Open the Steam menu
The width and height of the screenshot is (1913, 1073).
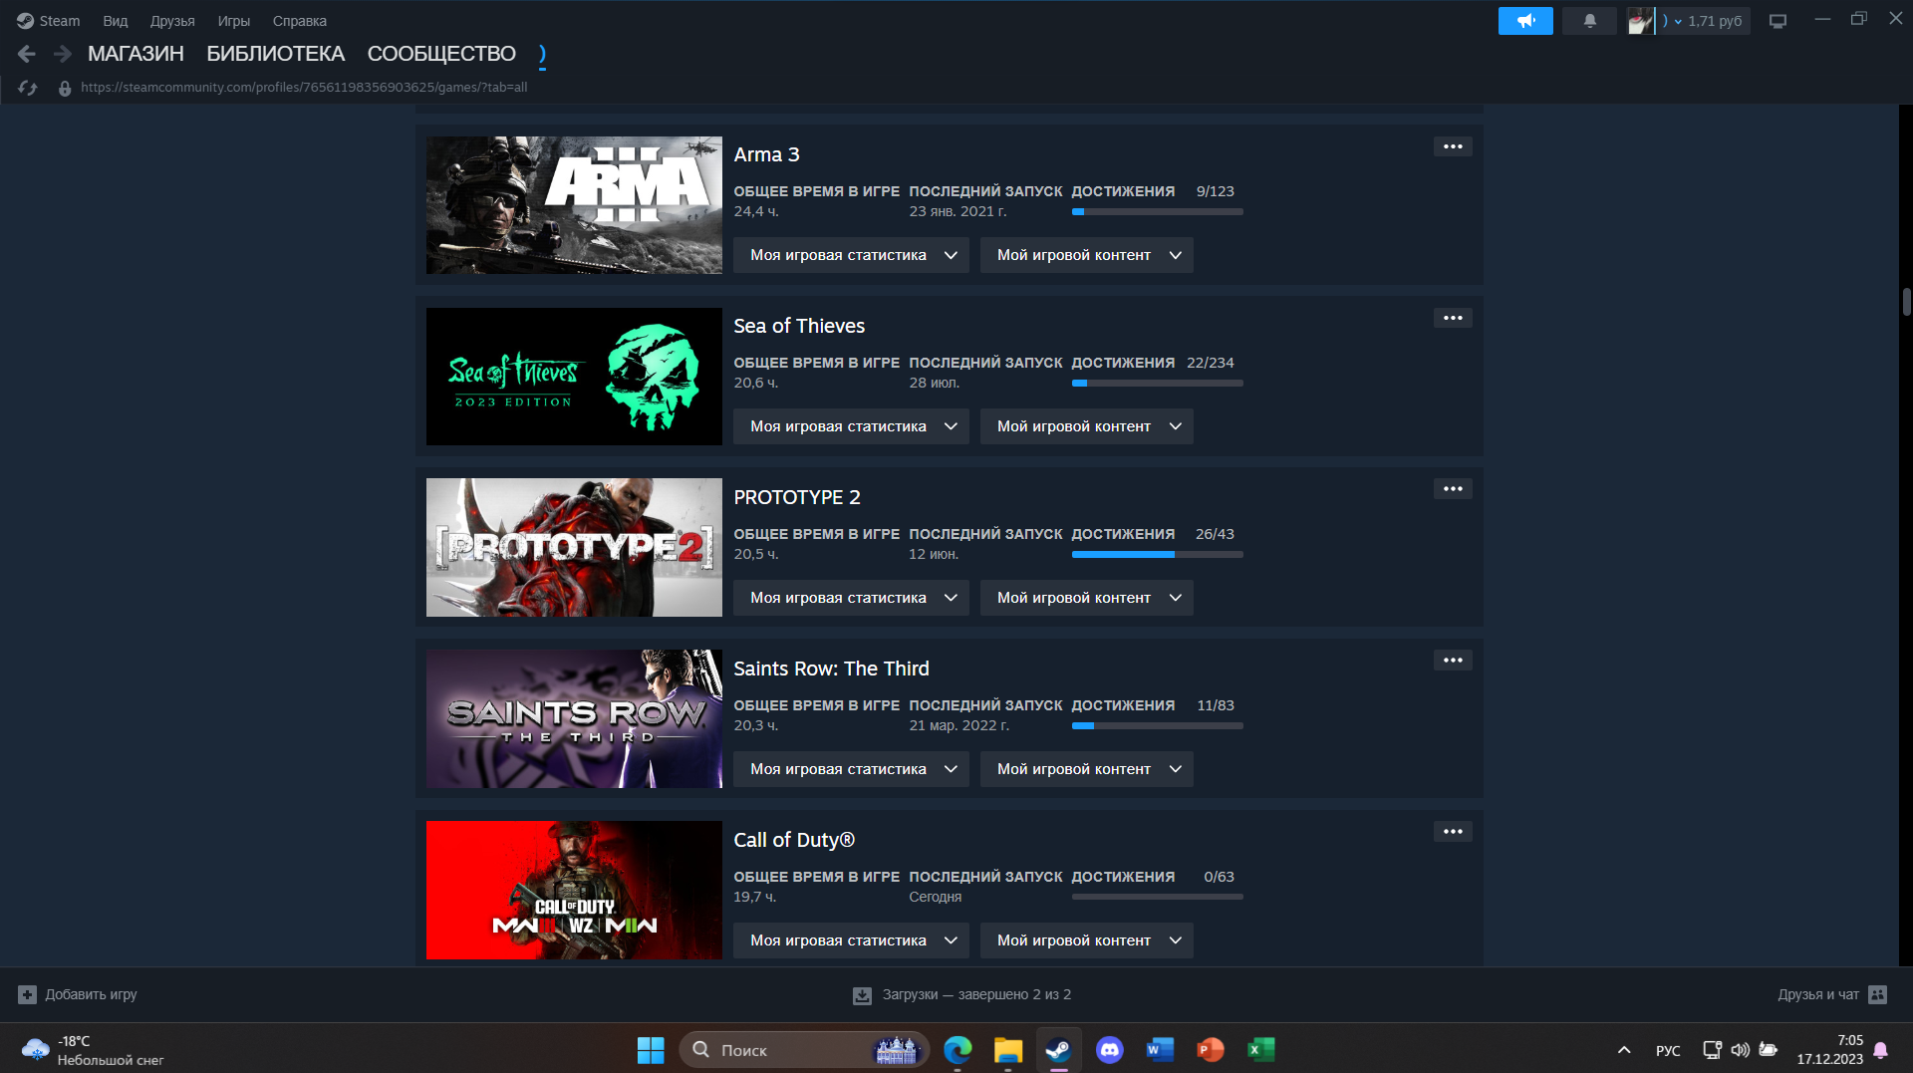click(48, 21)
